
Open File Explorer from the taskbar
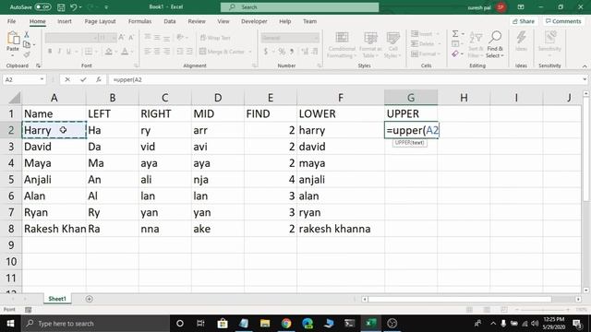265,324
